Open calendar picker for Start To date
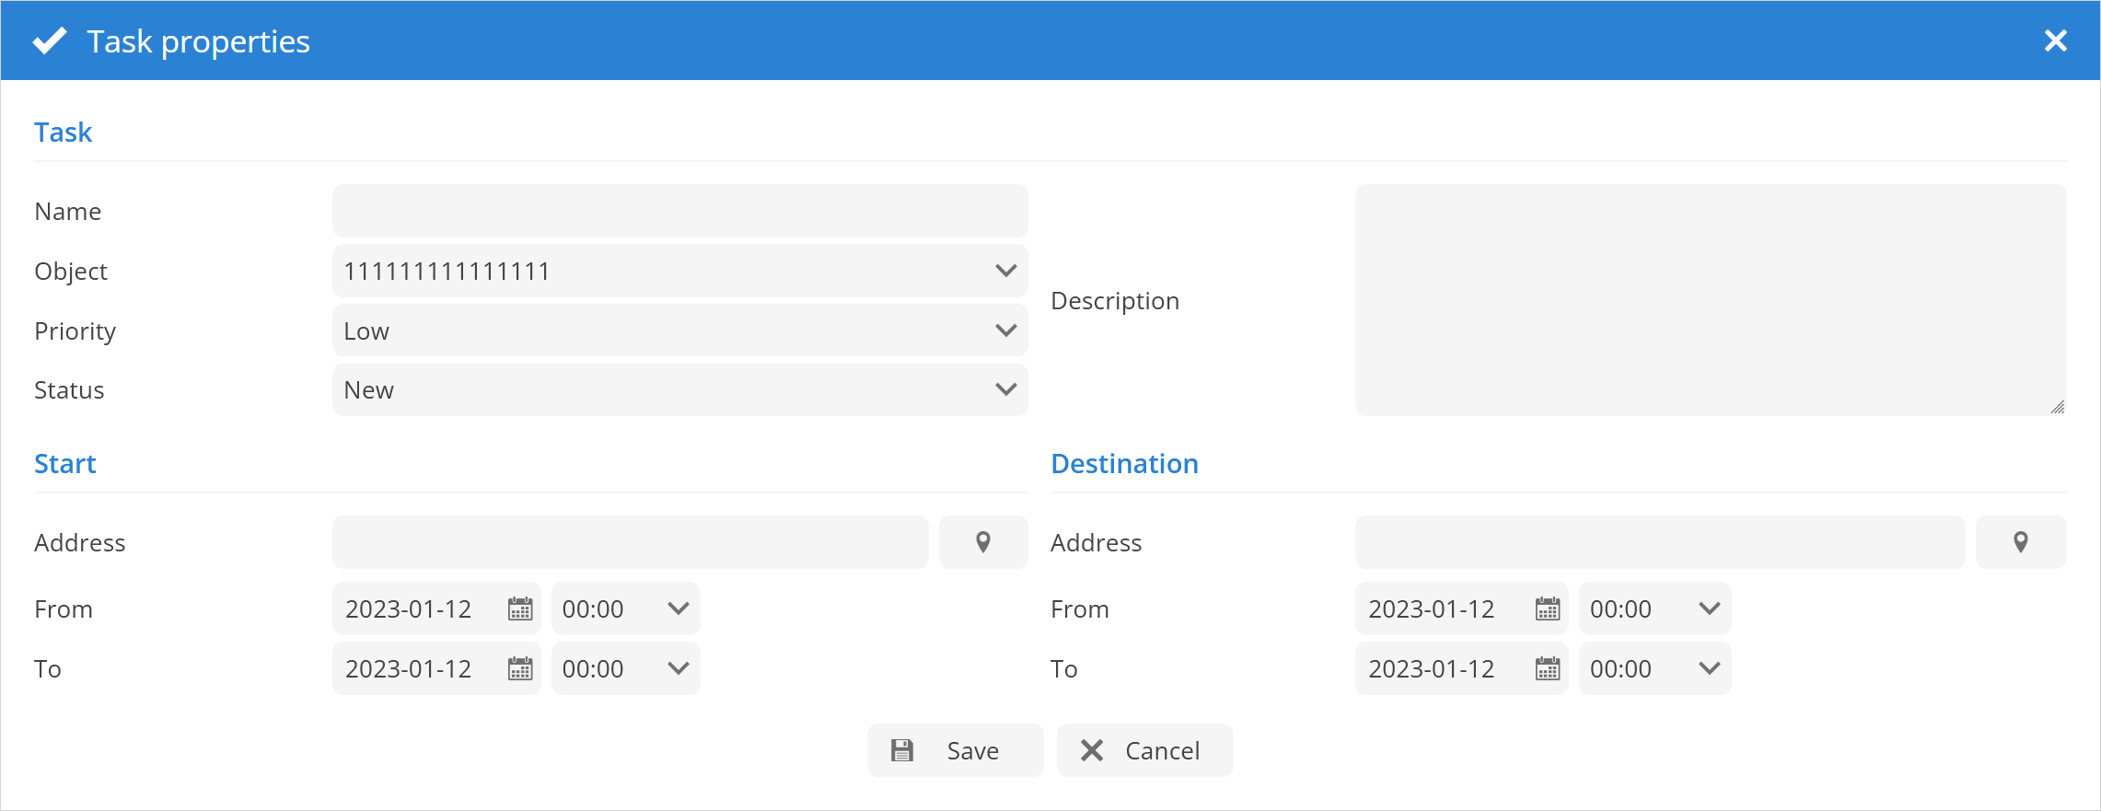The height and width of the screenshot is (811, 2101). 520,669
